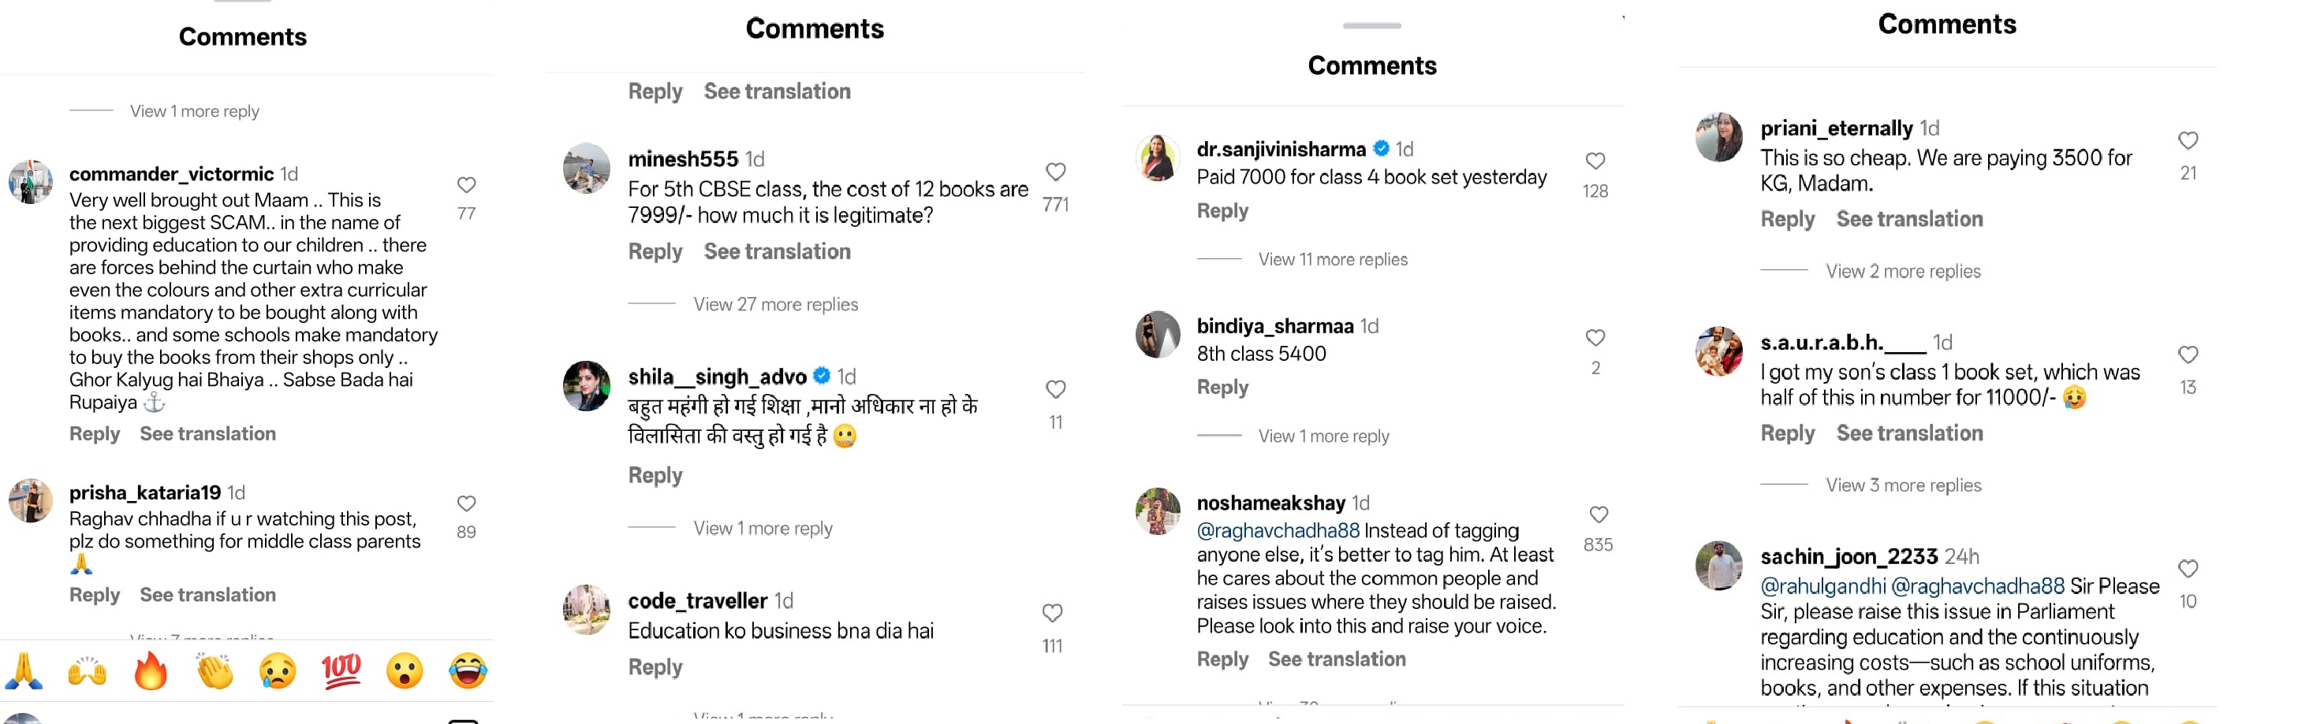Show 3 more replies under s.a.u.r.a.b.h.
This screenshot has height=724, width=2313.
click(x=1903, y=485)
